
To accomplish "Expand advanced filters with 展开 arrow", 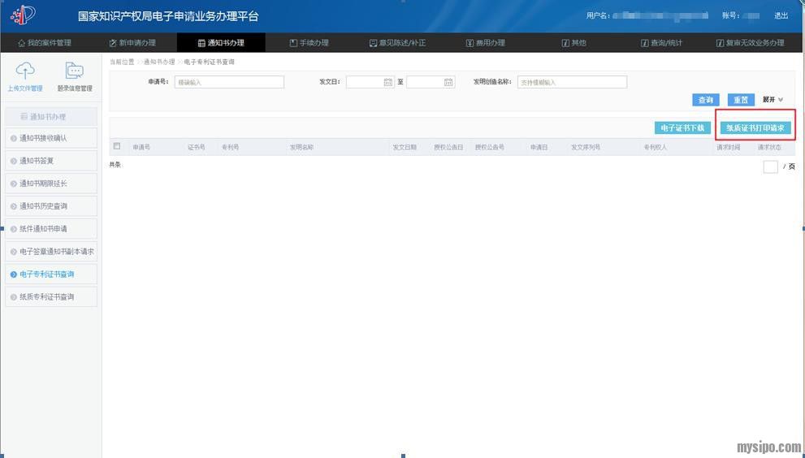I will (x=780, y=100).
